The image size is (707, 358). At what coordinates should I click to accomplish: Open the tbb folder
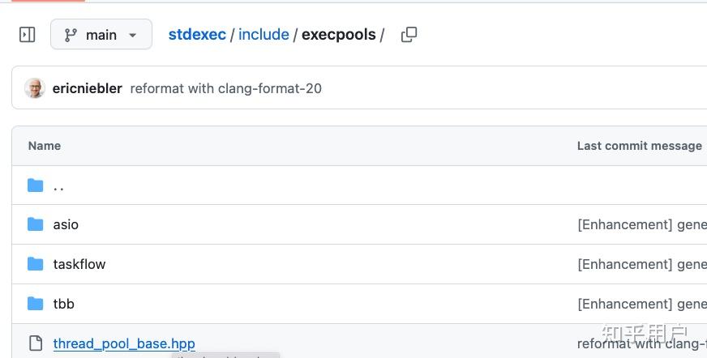[64, 304]
